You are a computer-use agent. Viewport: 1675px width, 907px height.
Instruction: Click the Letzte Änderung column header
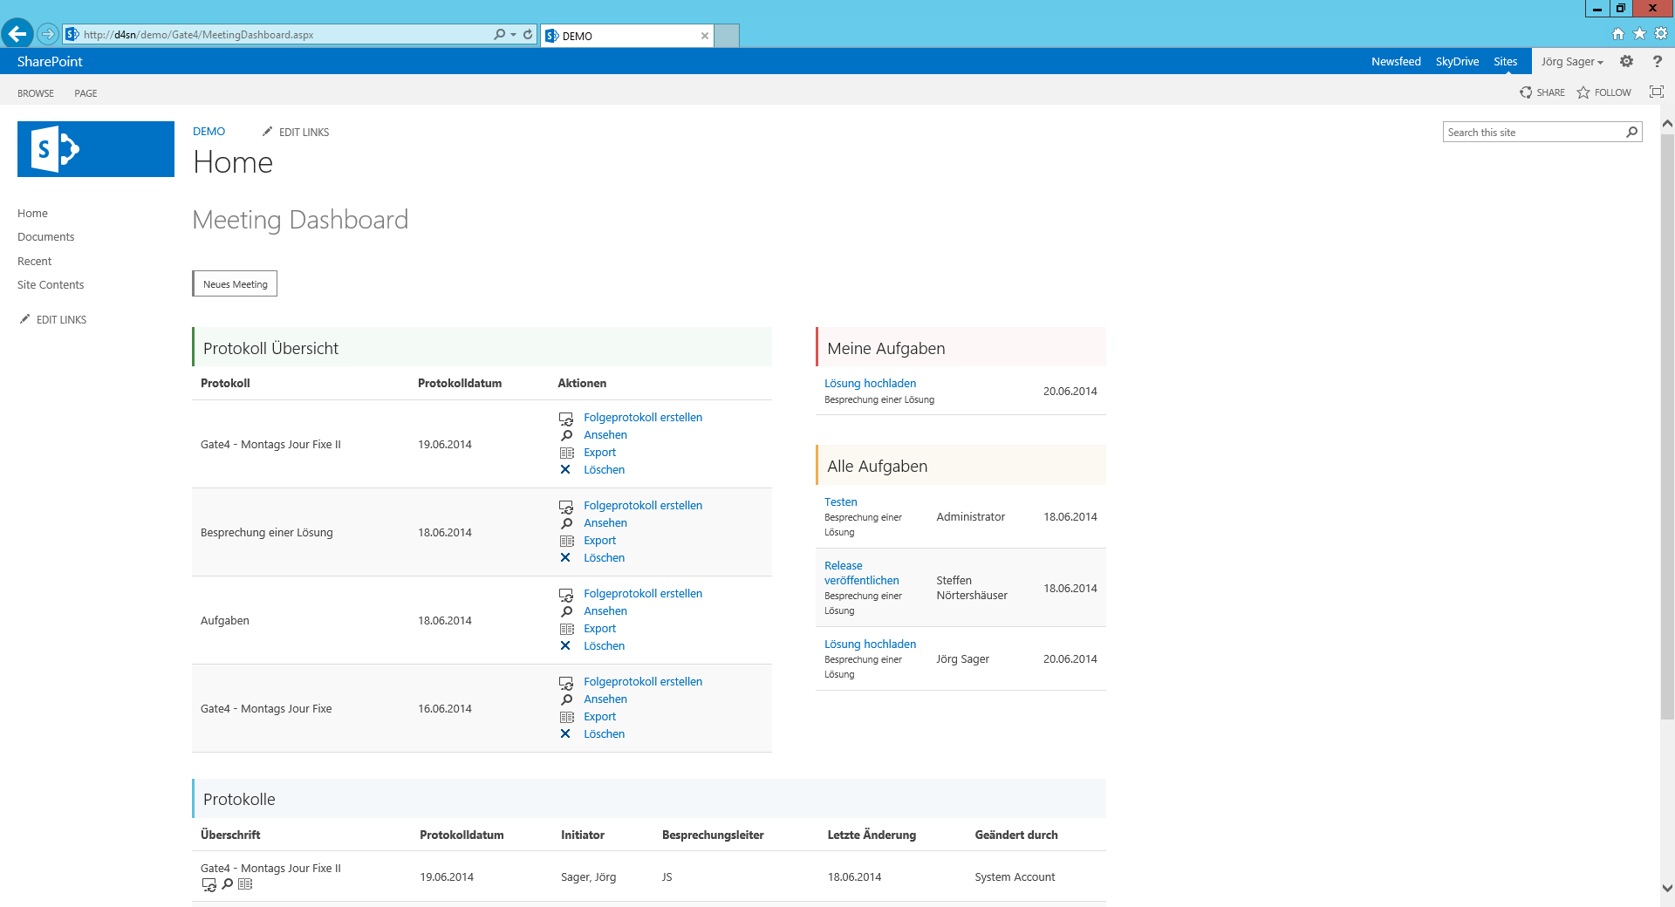(x=872, y=835)
